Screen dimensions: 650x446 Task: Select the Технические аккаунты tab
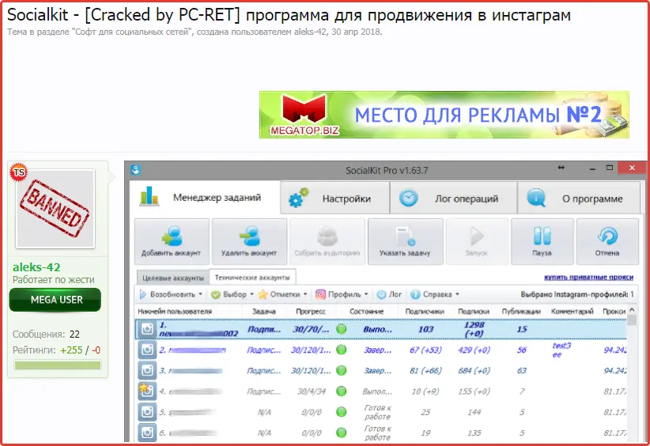pyautogui.click(x=252, y=278)
